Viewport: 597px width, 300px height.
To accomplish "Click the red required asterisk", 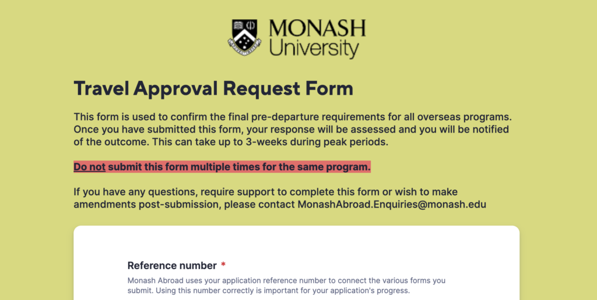I will [223, 266].
